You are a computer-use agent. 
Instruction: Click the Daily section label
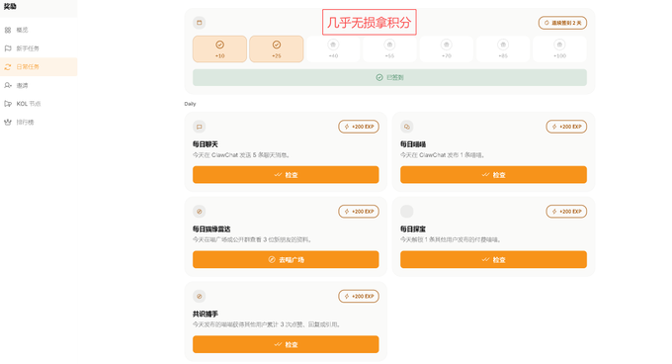[x=190, y=104]
